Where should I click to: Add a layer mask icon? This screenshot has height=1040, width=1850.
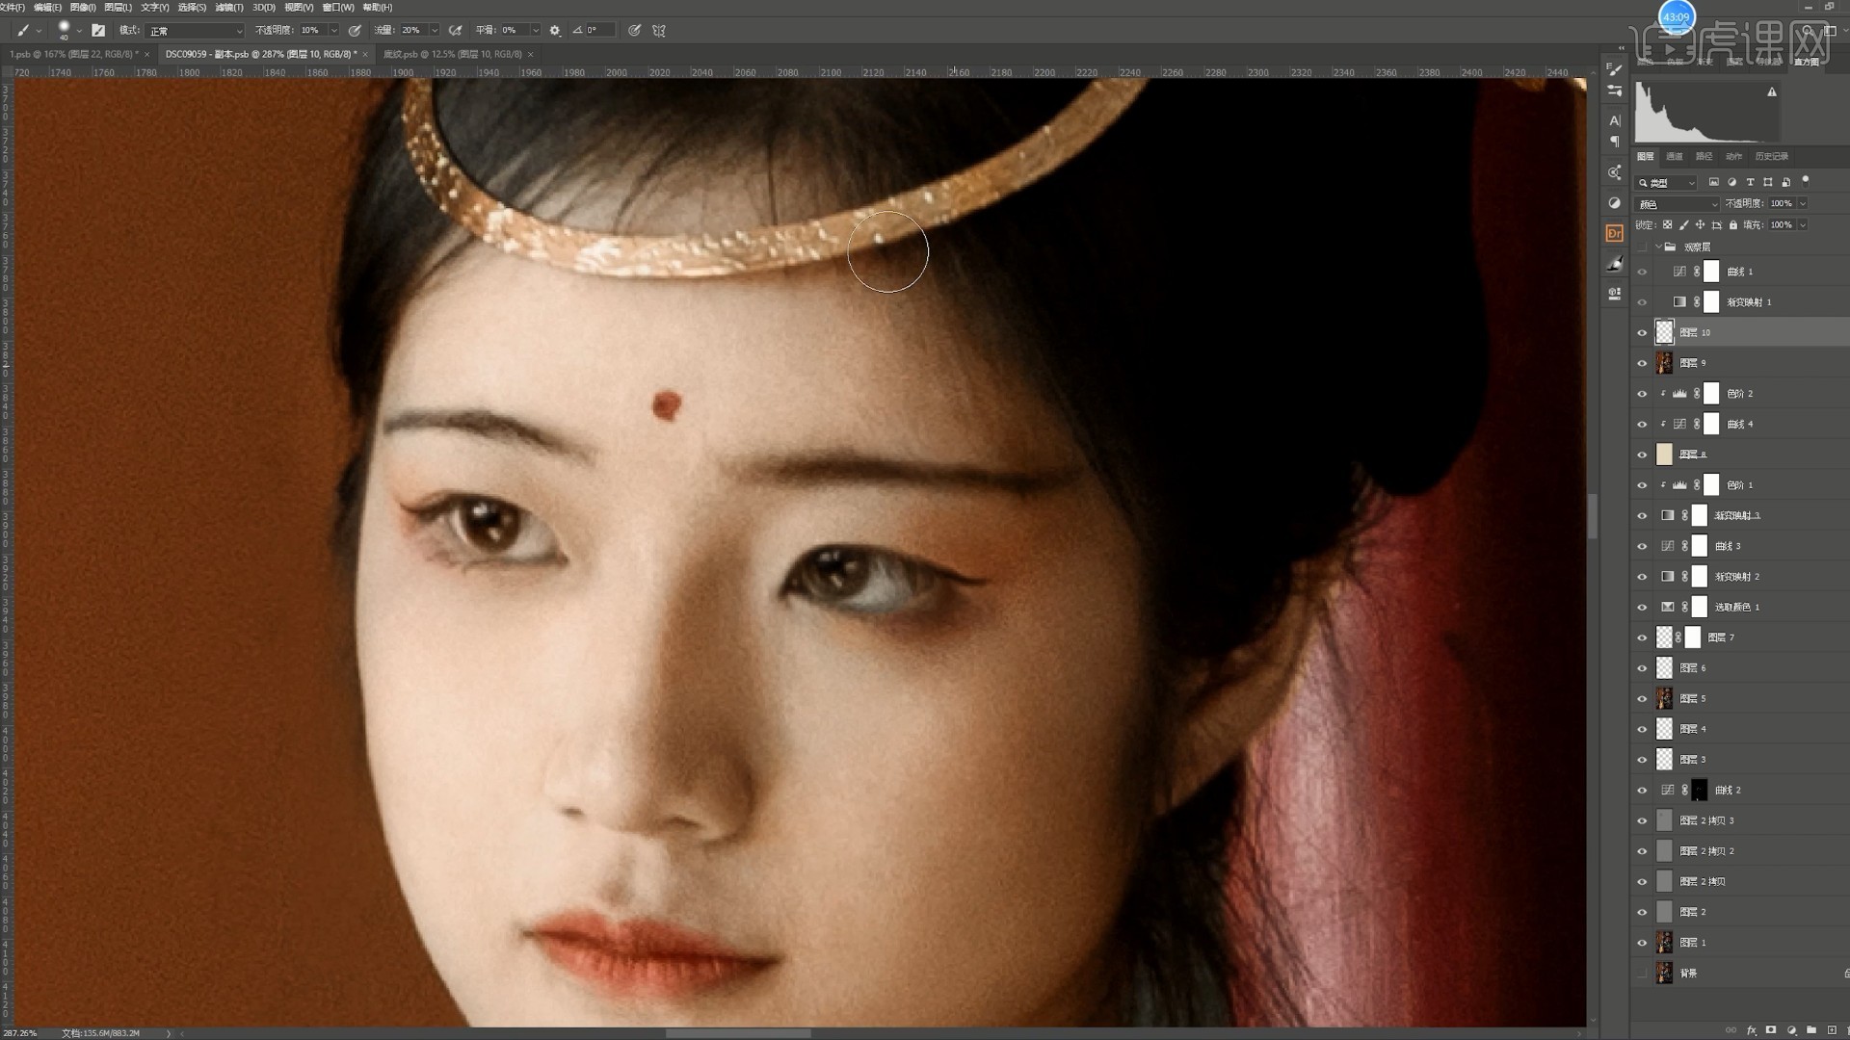point(1771,1030)
